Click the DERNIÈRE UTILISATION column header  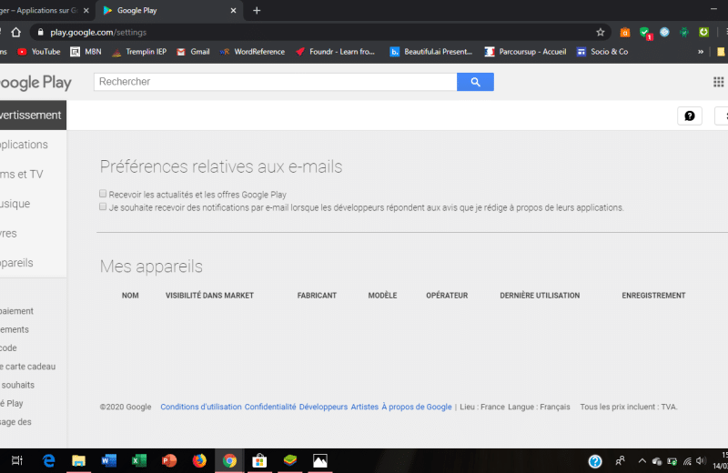click(x=540, y=296)
